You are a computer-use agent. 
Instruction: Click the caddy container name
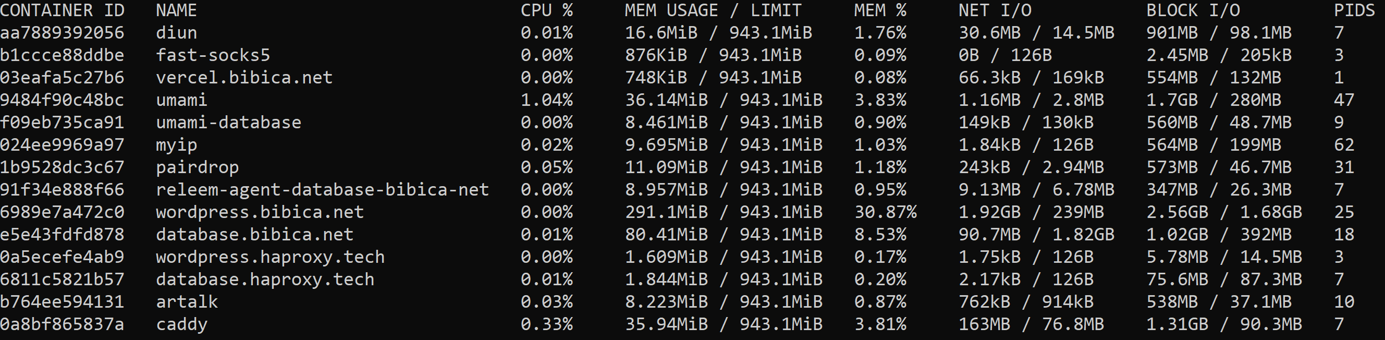[x=182, y=324]
